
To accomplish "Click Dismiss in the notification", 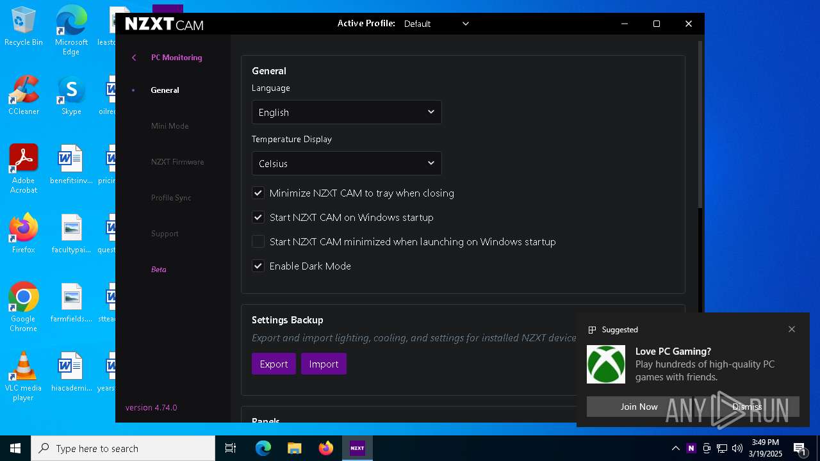I will (x=747, y=407).
